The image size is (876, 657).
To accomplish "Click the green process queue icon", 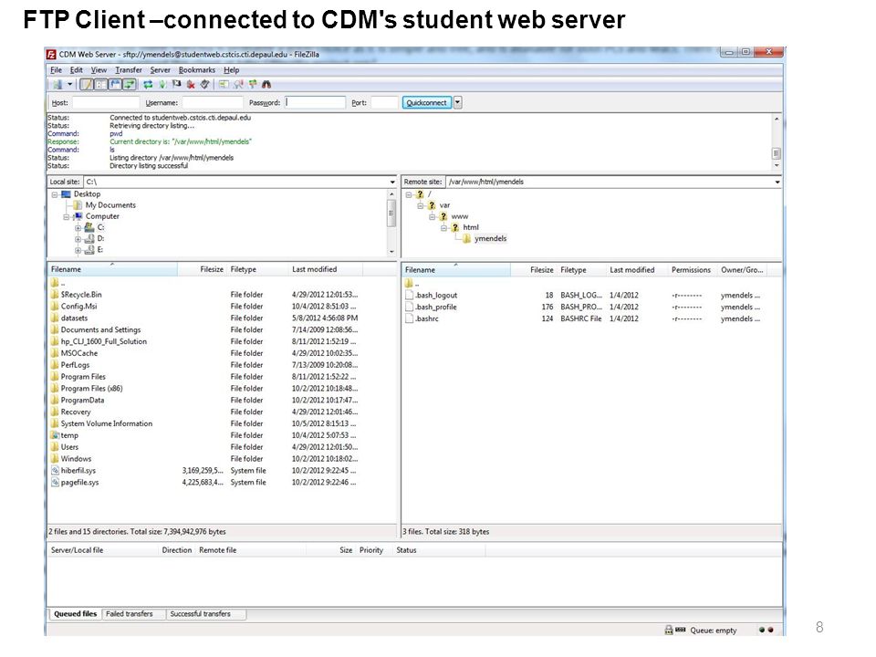I will point(162,84).
